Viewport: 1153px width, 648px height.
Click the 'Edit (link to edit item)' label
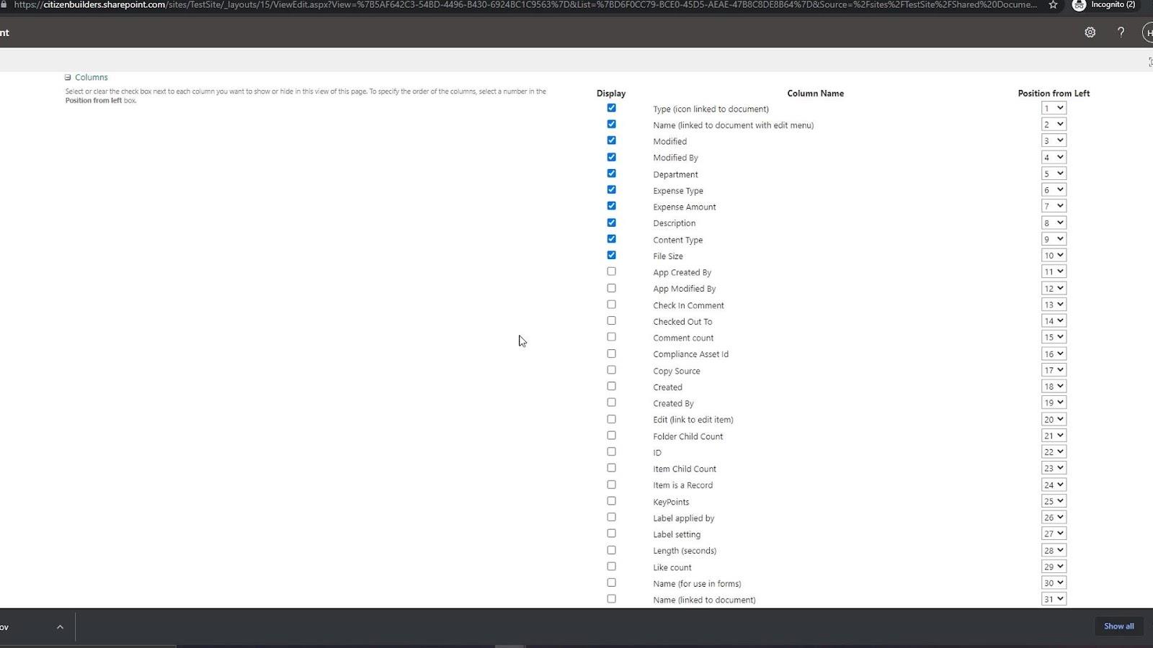click(x=693, y=420)
